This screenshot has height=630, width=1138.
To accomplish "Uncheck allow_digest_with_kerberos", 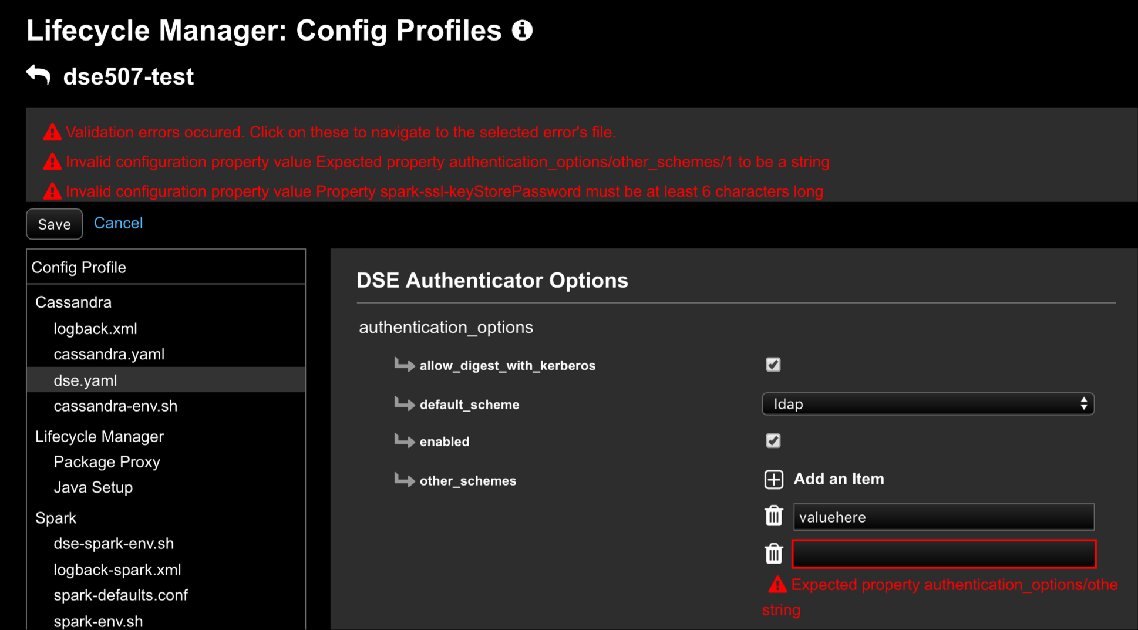I will [x=773, y=365].
